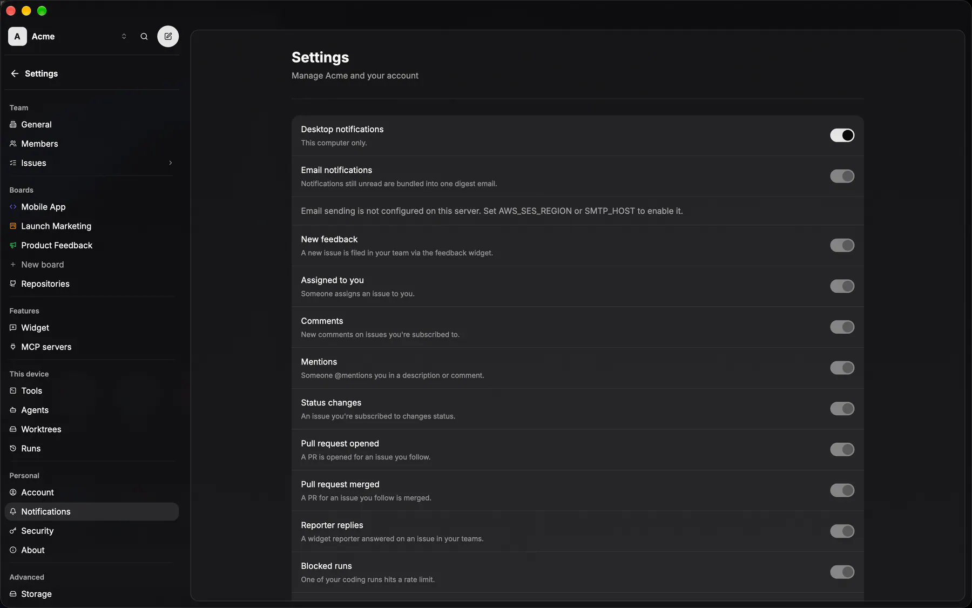The image size is (972, 608).
Task: Click the Account user icon
Action: pos(13,492)
